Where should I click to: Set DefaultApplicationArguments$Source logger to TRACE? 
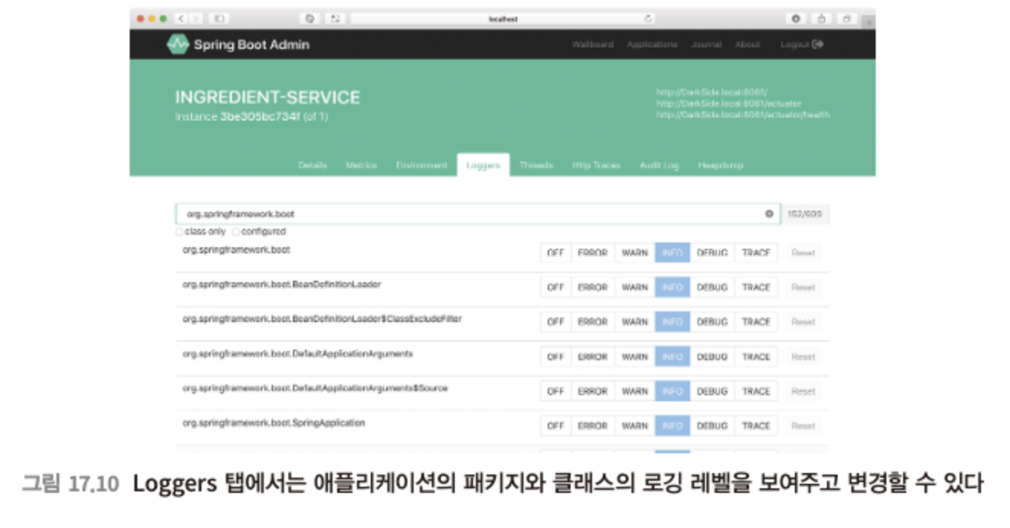tap(756, 391)
